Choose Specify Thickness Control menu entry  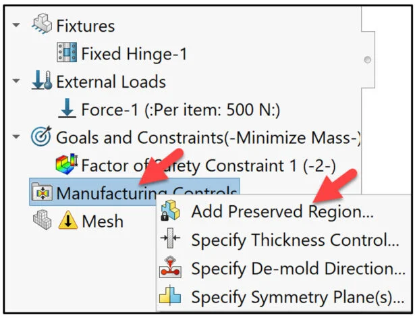click(295, 240)
